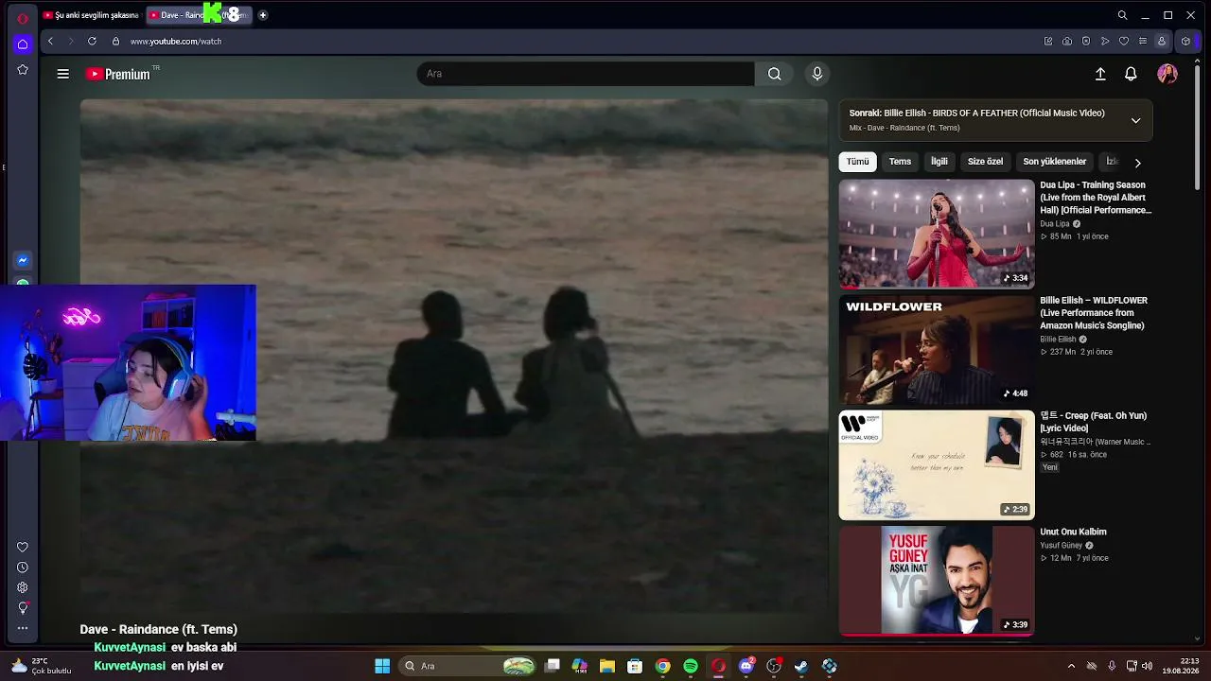Open Opera tab search magnifier
The height and width of the screenshot is (681, 1211).
pos(1122,15)
